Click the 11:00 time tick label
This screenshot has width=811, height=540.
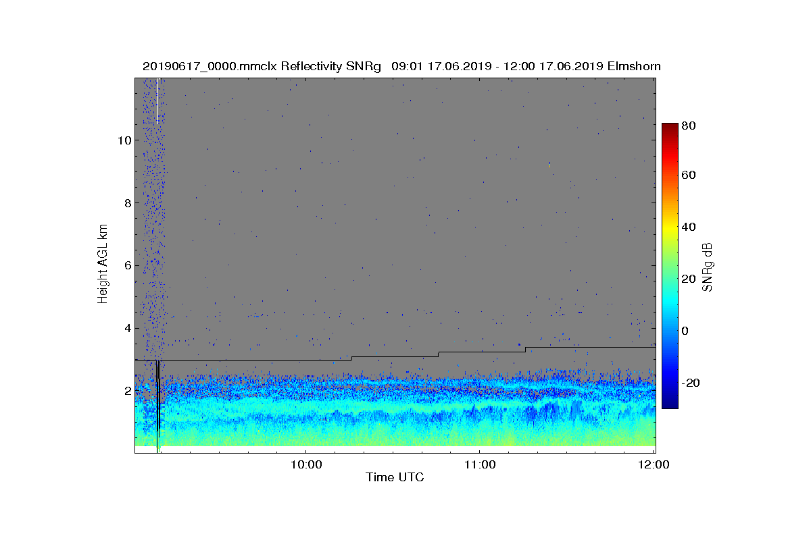click(x=479, y=464)
